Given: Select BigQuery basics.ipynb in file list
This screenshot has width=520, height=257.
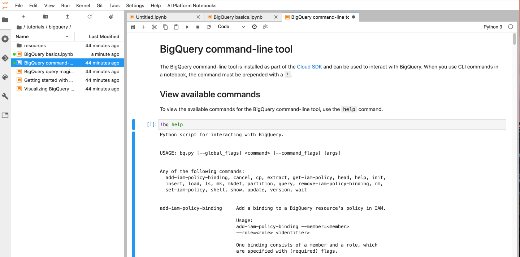Looking at the screenshot, I should [x=68, y=54].
